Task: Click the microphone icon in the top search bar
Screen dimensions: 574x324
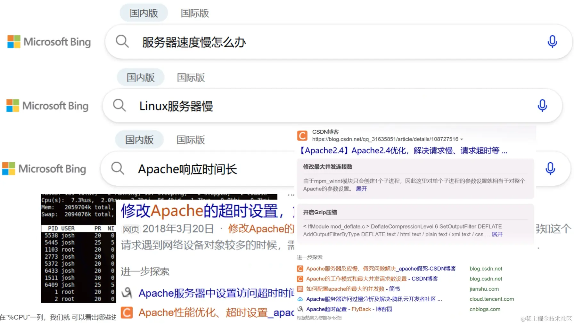Action: pos(552,41)
